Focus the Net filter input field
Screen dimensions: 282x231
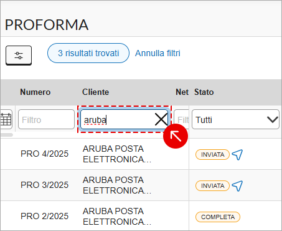(x=181, y=119)
